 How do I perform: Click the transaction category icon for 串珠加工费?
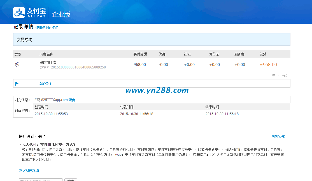17,64
